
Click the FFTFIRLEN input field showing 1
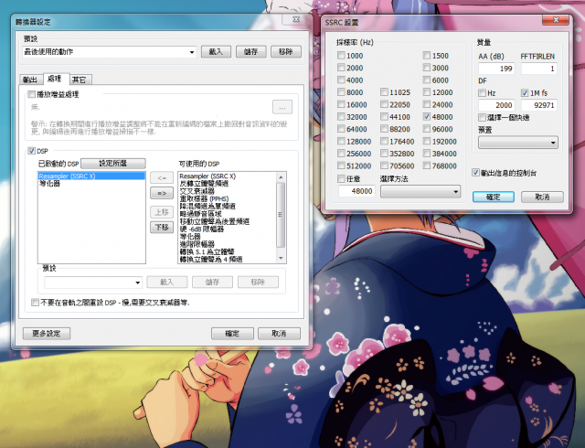538,69
